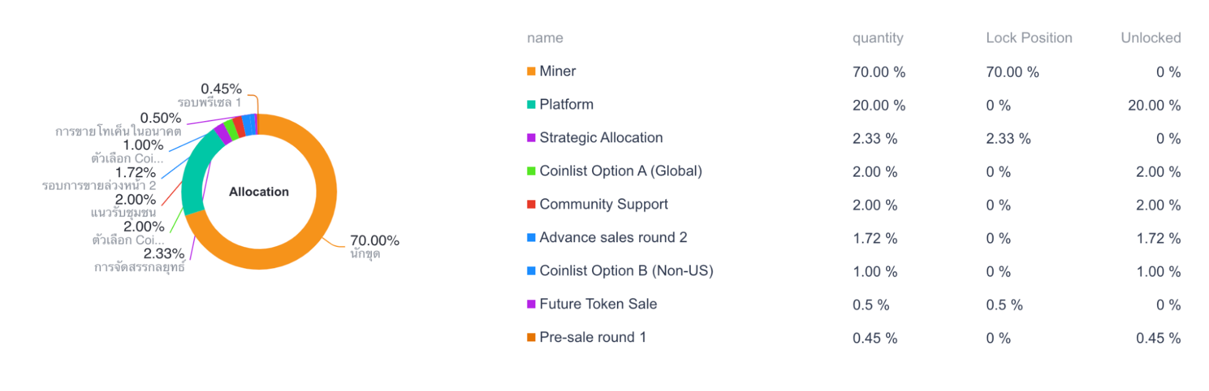Screen dimensions: 1209x391
Task: Click the purple Future Token Sale swatch
Action: [x=531, y=304]
